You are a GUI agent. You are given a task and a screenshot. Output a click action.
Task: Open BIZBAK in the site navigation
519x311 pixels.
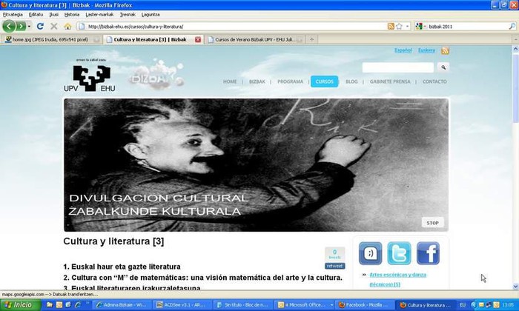pyautogui.click(x=257, y=81)
